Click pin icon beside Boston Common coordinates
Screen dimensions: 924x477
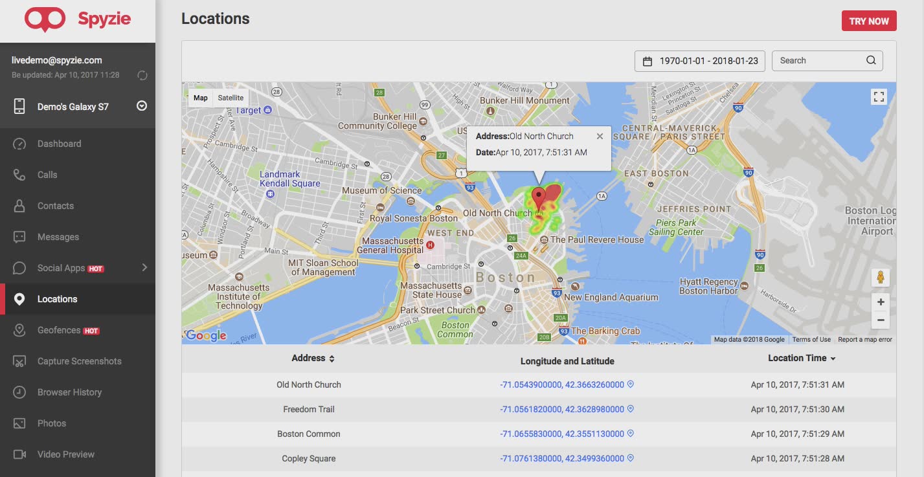point(631,434)
